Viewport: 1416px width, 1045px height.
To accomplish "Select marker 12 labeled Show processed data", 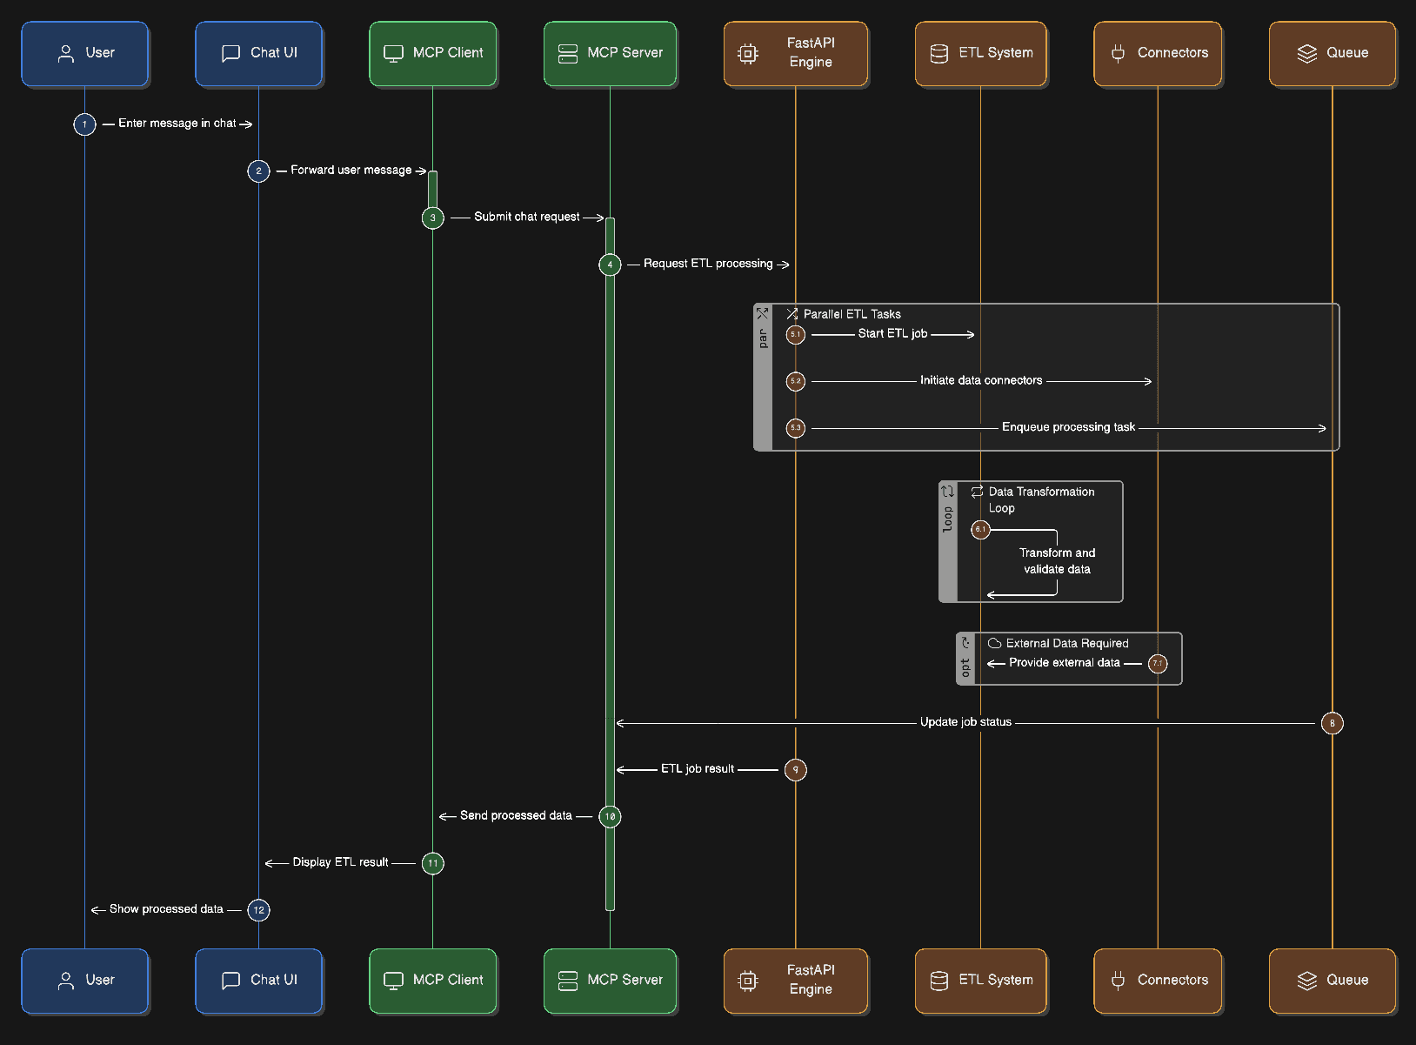I will pos(258,909).
